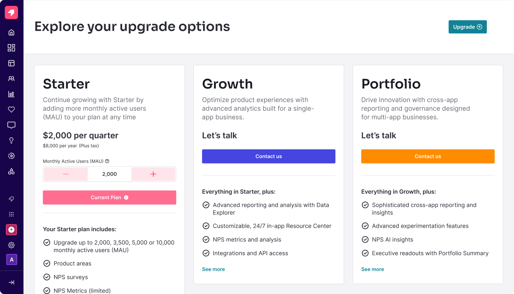Select the Visitors people icon
This screenshot has width=514, height=294.
tap(11, 78)
